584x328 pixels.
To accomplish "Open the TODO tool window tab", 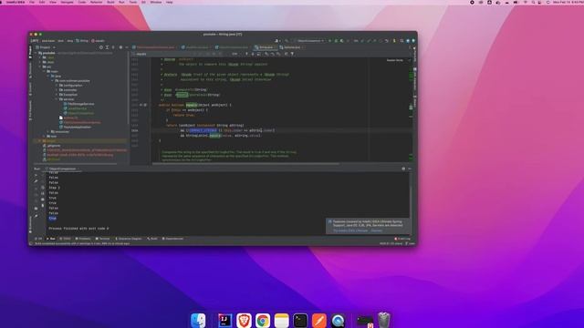I will pyautogui.click(x=65, y=239).
